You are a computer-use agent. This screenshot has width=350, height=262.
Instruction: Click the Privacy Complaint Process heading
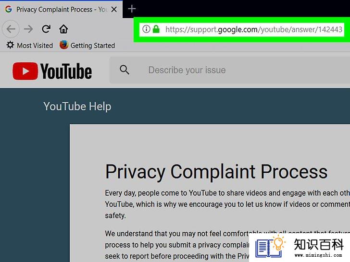pos(216,172)
